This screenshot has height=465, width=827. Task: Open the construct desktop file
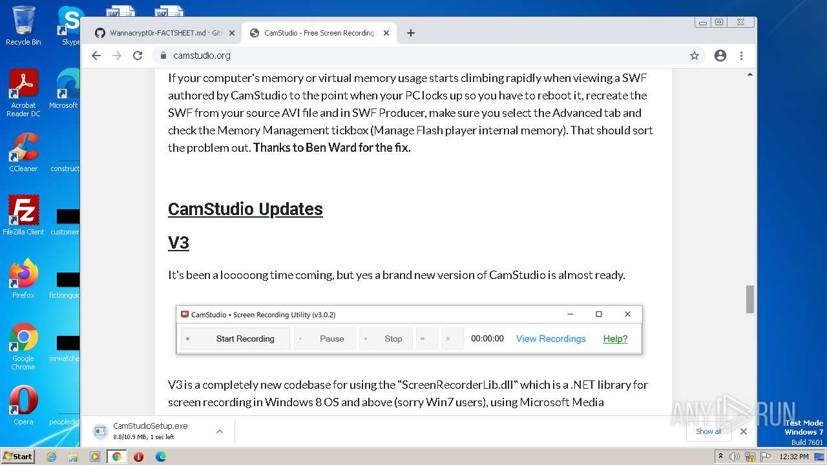pyautogui.click(x=65, y=152)
